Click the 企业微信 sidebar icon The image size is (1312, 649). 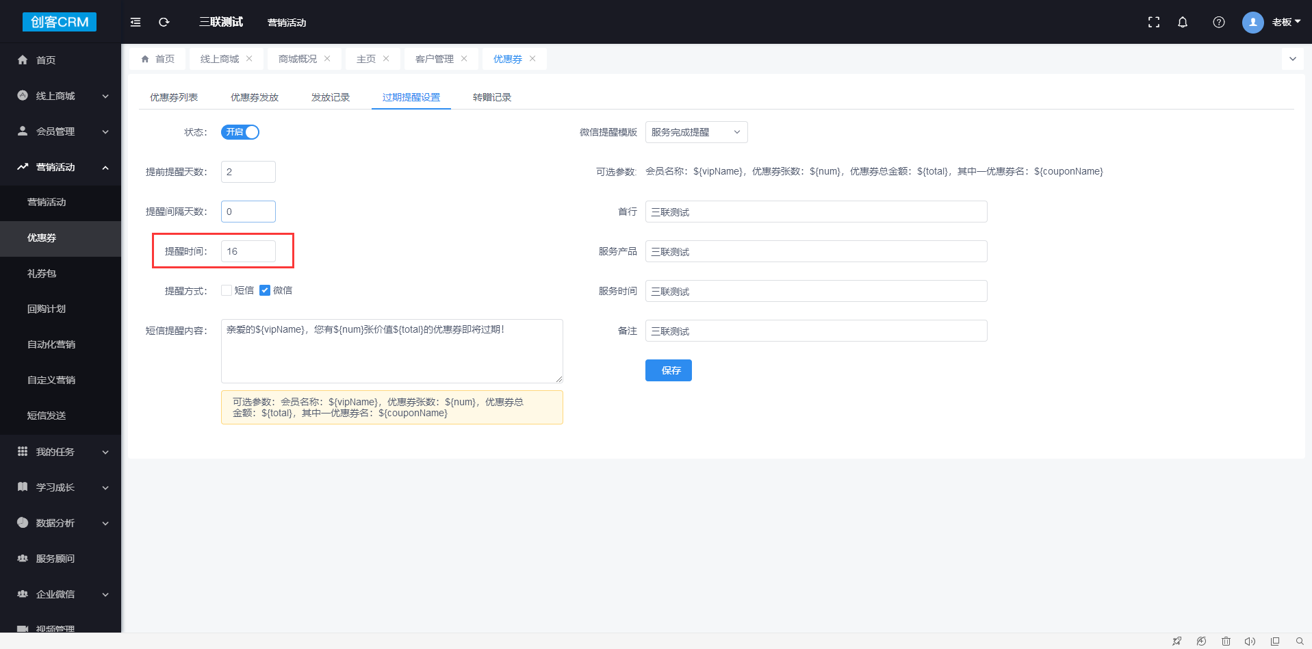click(23, 594)
